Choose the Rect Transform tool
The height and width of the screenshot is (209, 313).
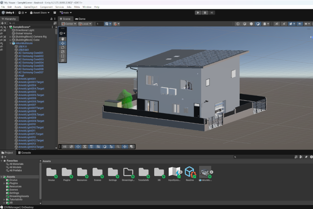[62, 56]
